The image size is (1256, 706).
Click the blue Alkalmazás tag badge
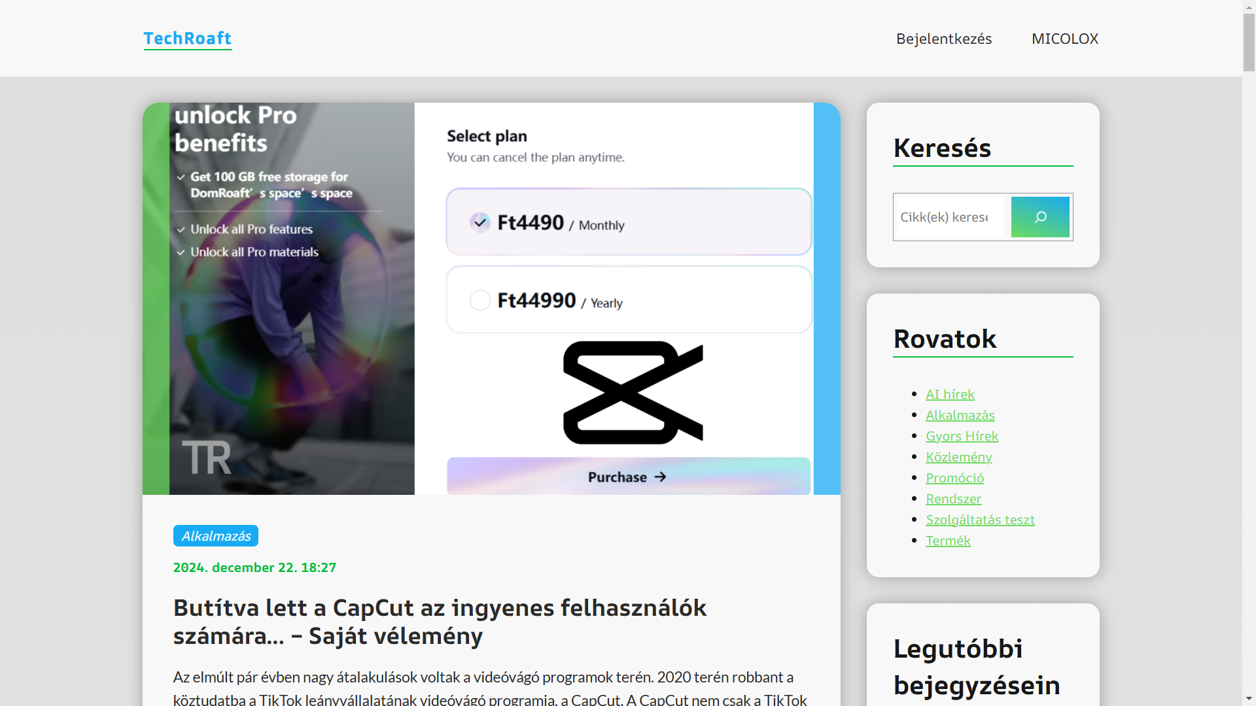[x=216, y=536]
